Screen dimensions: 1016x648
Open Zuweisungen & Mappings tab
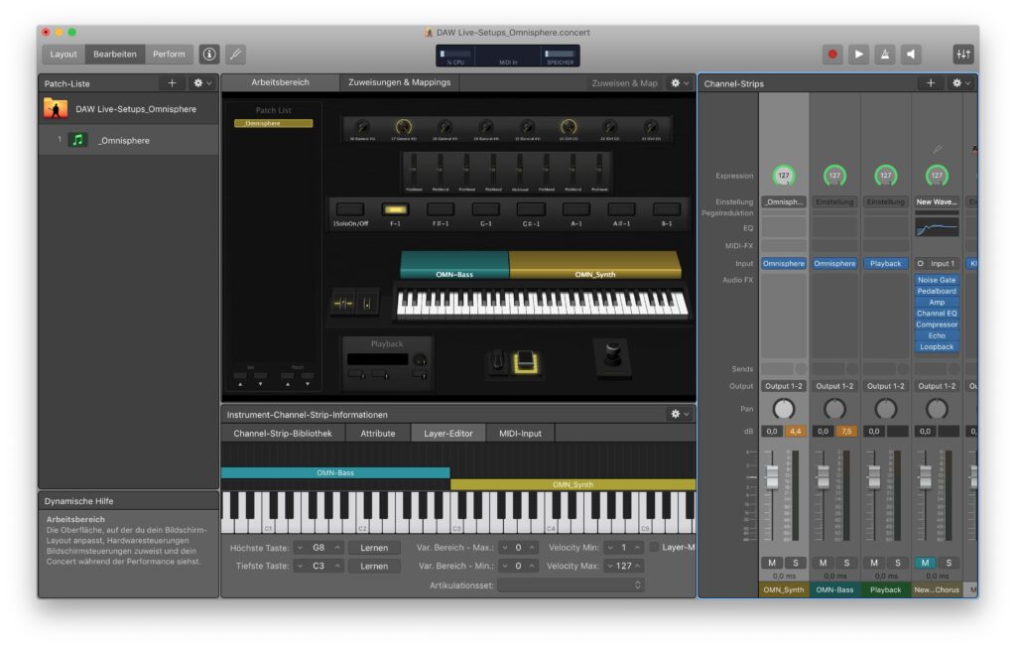399,82
